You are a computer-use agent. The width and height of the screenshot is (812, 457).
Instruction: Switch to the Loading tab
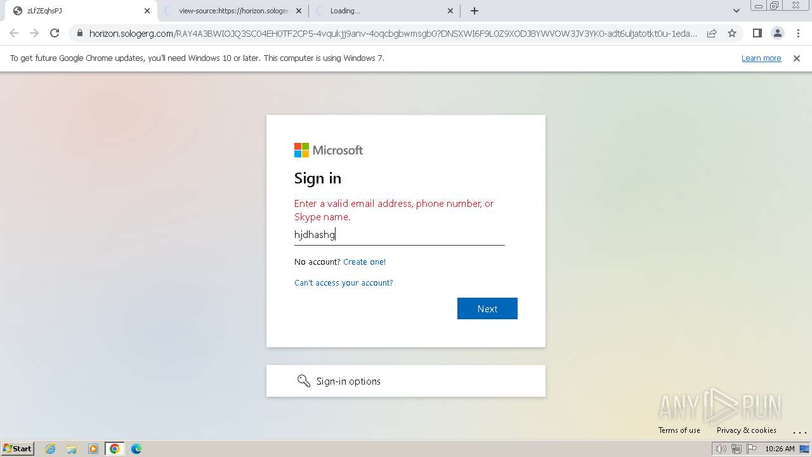point(384,11)
